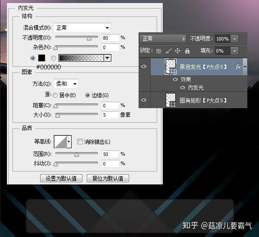Click 阻塞 input field
The height and width of the screenshot is (237, 259).
(111, 106)
